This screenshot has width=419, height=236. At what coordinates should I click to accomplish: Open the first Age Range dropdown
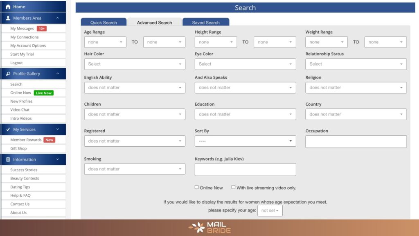(x=105, y=42)
